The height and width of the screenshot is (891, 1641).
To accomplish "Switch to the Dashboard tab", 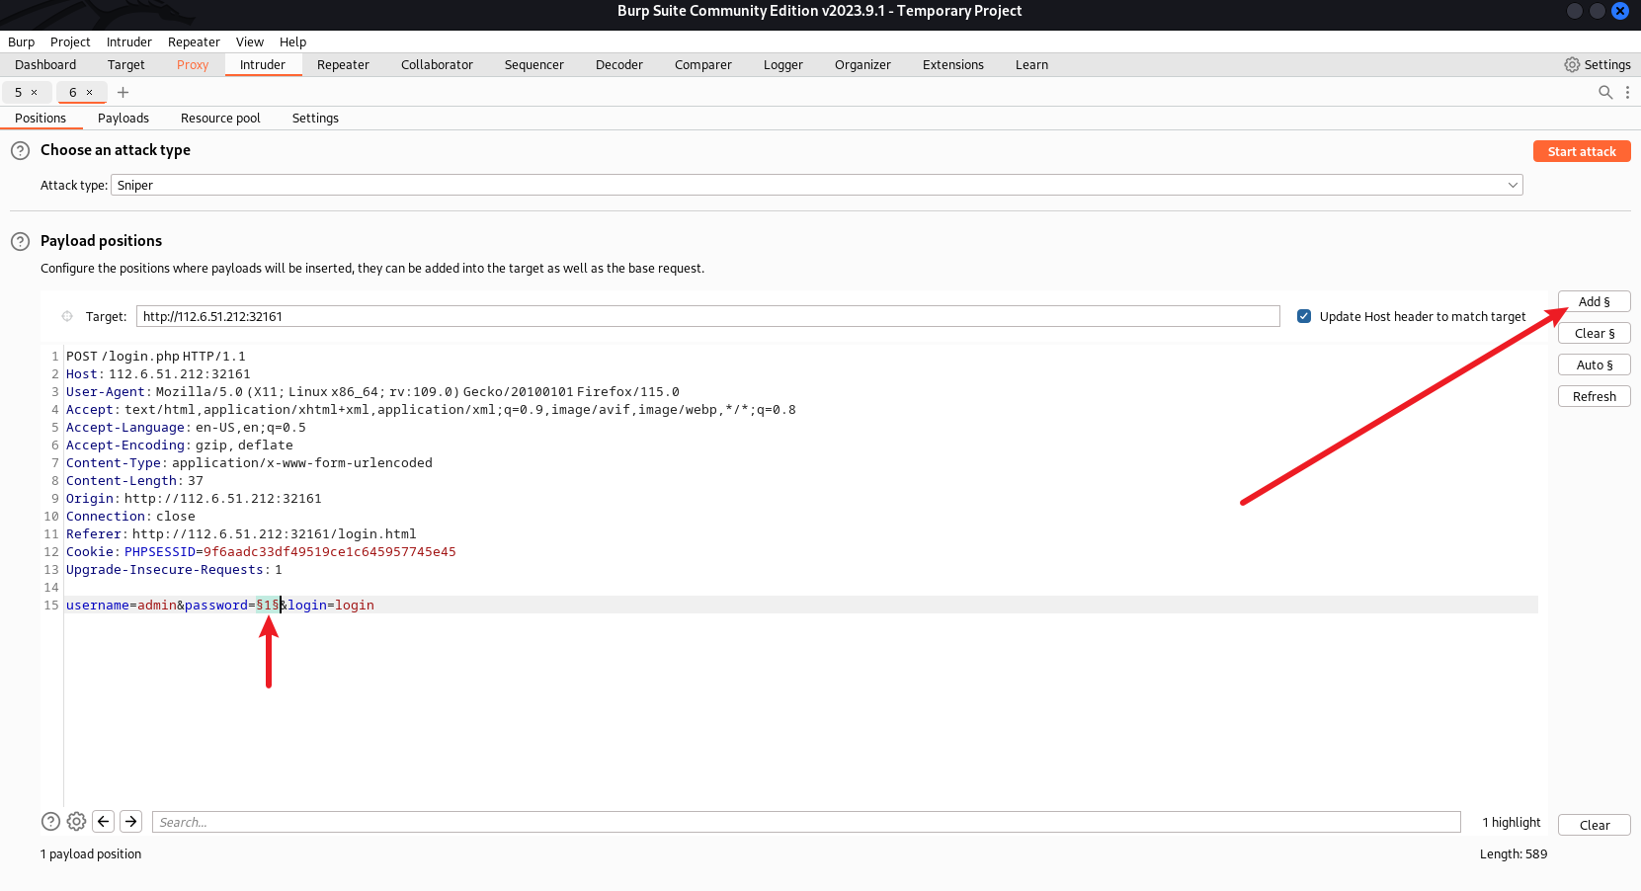I will coord(45,64).
